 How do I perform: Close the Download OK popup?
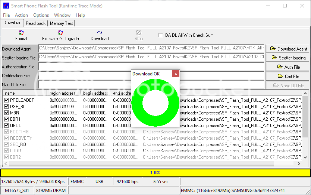click(175, 74)
